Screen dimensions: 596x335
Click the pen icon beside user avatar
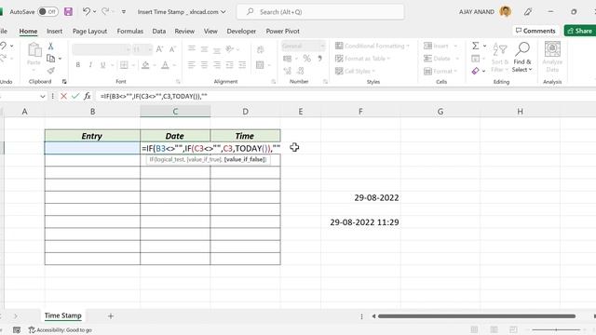528,12
